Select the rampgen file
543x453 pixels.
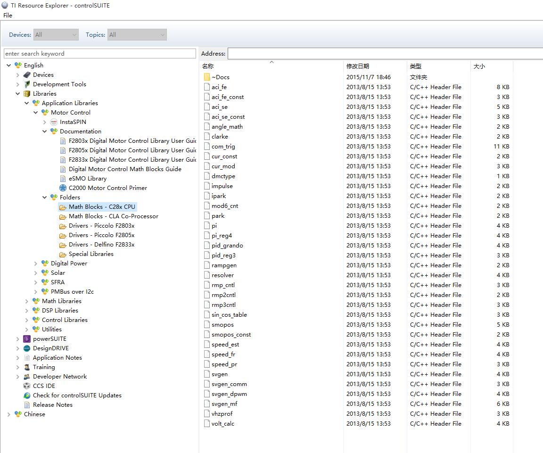tap(224, 265)
